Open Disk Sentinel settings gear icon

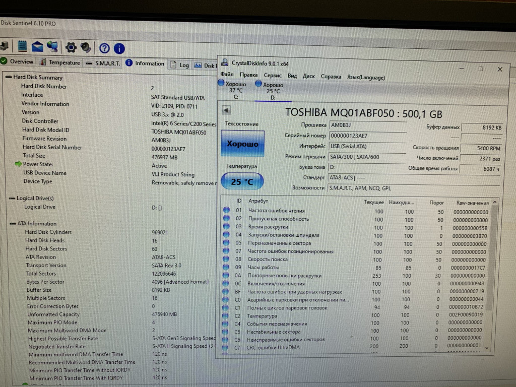[71, 48]
